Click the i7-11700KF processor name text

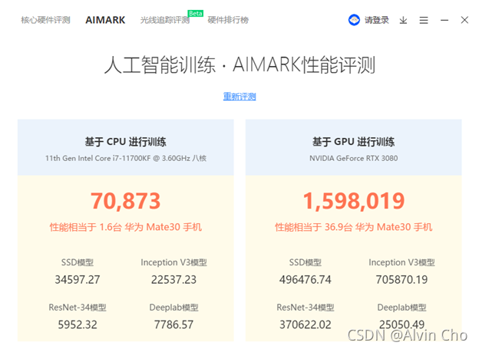[126, 158]
